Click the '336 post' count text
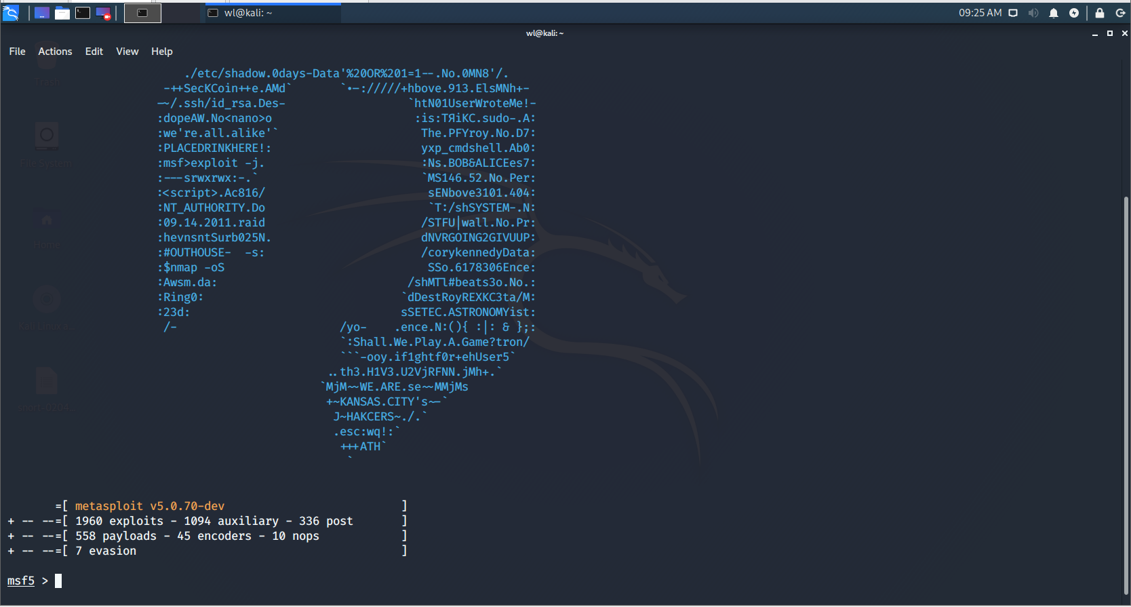The image size is (1131, 607). pyautogui.click(x=326, y=521)
